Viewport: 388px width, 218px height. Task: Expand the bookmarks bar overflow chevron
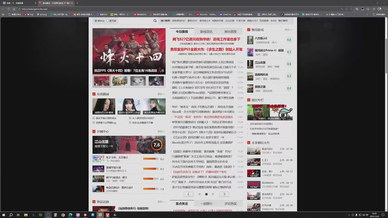click(367, 15)
